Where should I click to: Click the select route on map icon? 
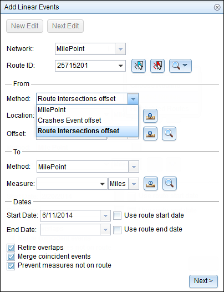pos(139,66)
